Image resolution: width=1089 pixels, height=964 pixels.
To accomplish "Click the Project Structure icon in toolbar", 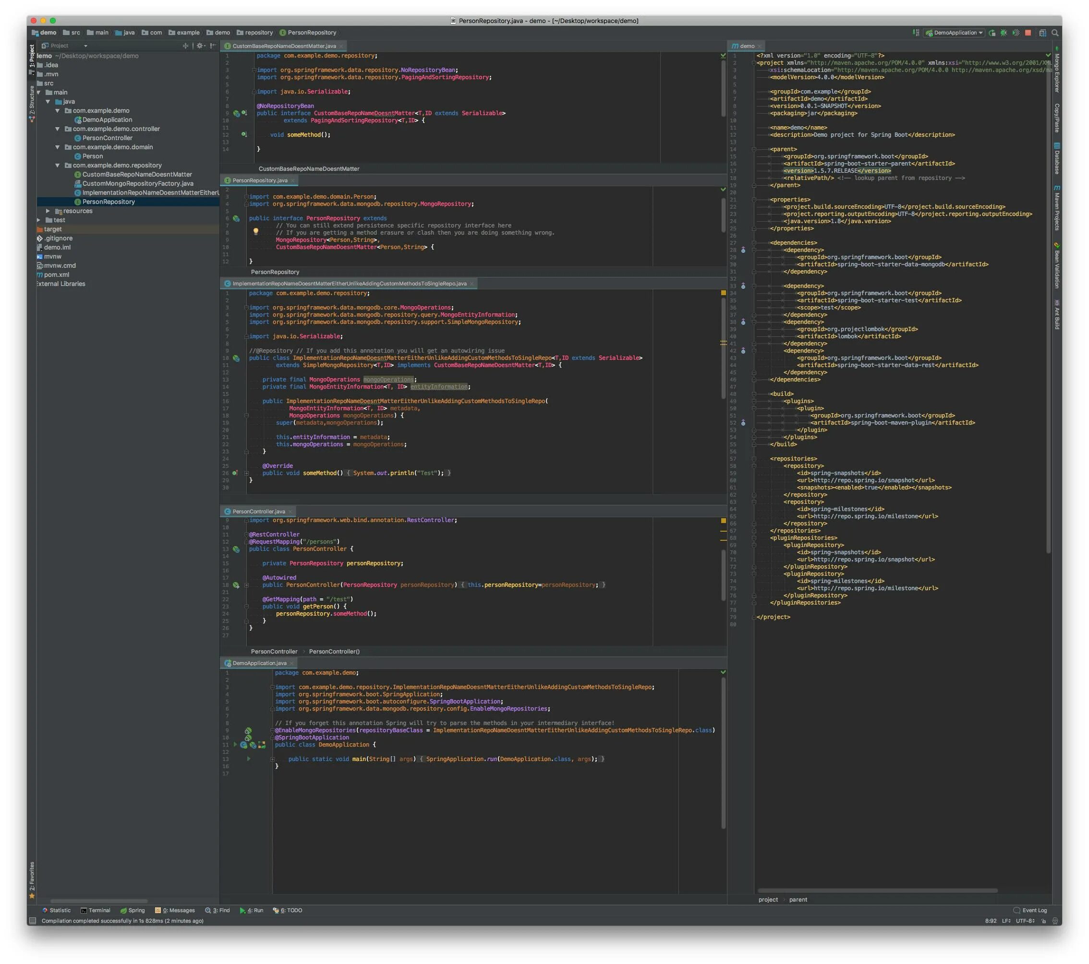I will 1042,33.
